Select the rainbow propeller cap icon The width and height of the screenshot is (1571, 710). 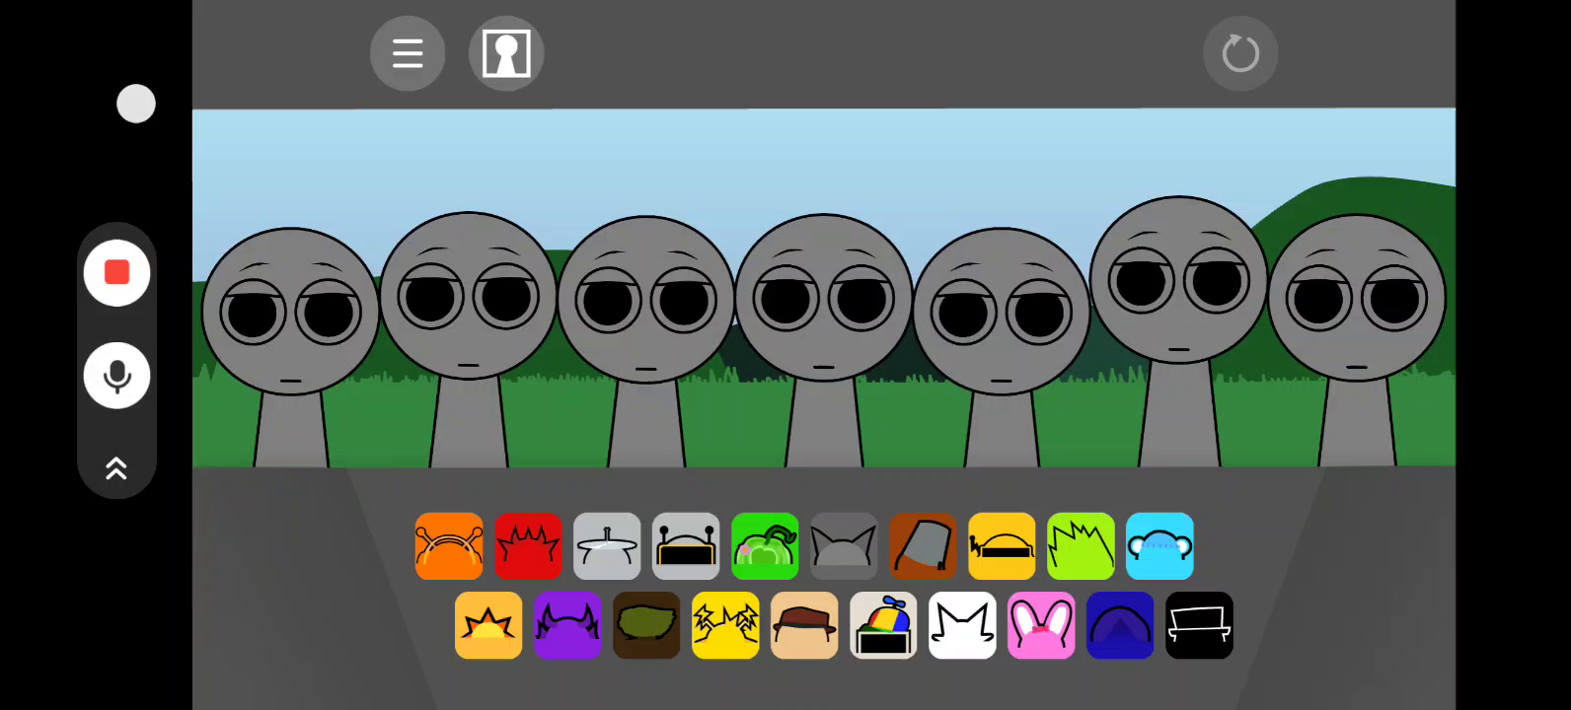tap(883, 625)
